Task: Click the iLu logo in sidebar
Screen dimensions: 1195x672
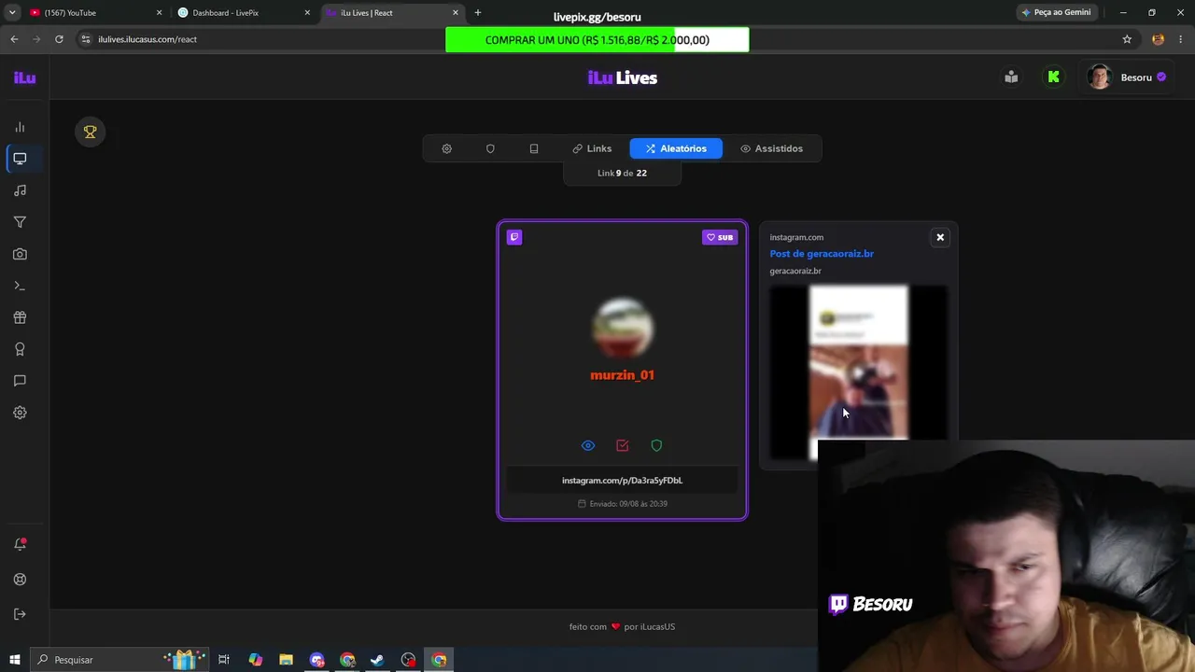Action: [x=25, y=77]
